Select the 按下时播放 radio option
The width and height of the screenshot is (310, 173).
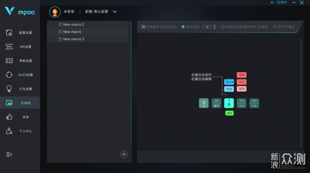pos(275,27)
